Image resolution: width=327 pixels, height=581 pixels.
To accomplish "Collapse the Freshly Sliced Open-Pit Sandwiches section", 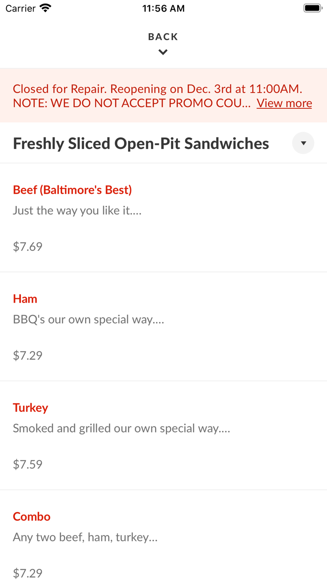I will pyautogui.click(x=303, y=143).
